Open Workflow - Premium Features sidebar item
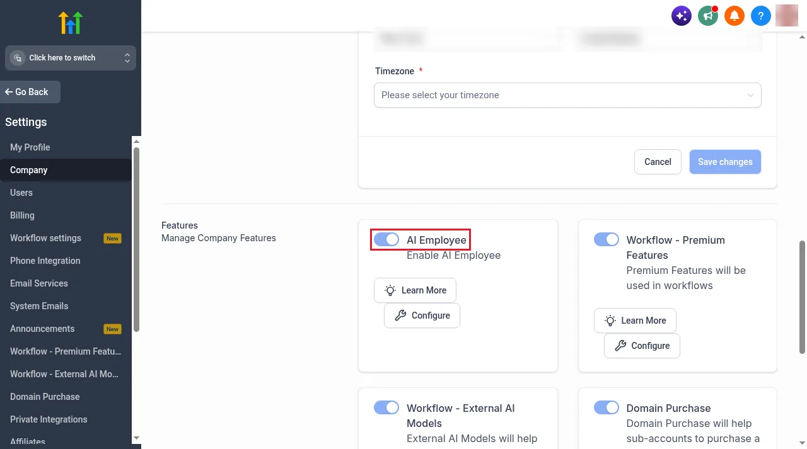 66,351
